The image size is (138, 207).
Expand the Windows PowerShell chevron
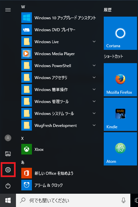click(x=94, y=65)
